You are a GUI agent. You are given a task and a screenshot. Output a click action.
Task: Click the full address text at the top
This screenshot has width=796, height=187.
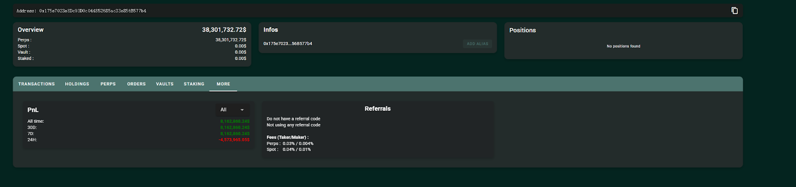[82, 11]
